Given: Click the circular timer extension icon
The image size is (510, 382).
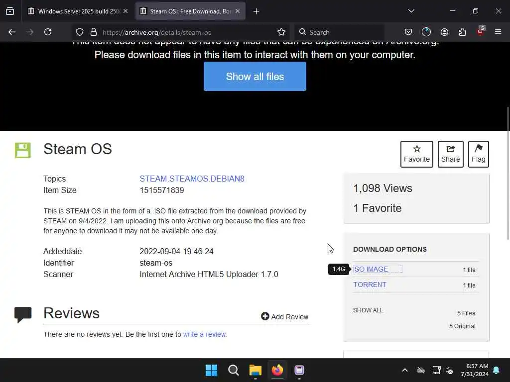Looking at the screenshot, I should (x=426, y=32).
